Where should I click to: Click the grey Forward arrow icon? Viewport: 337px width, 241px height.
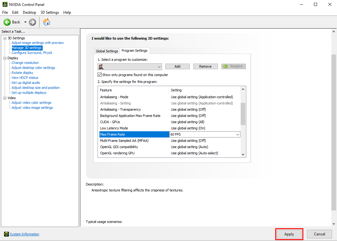(x=32, y=22)
